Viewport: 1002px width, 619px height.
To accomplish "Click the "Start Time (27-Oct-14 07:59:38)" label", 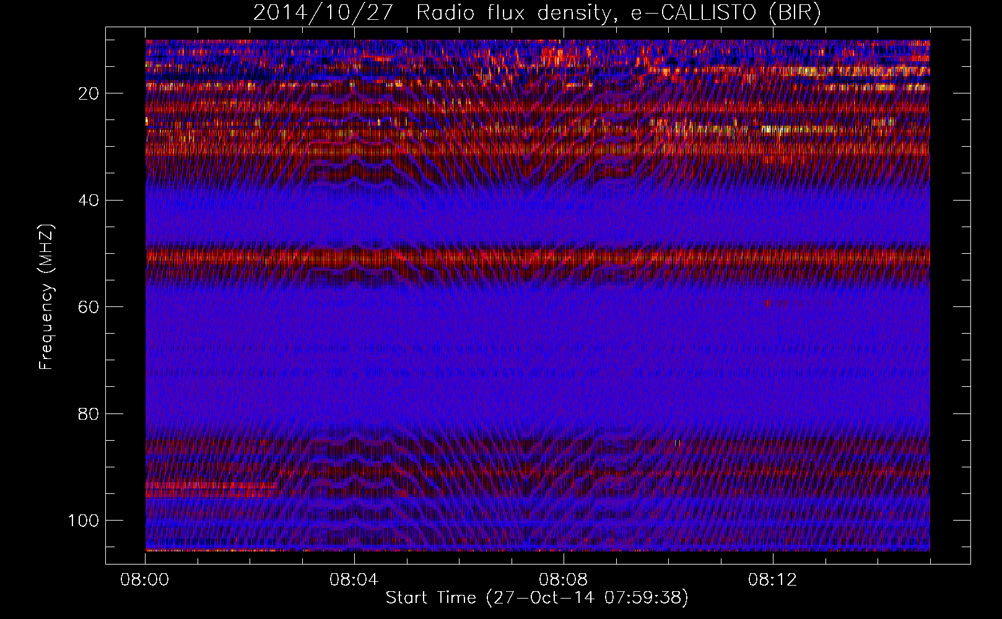I will (536, 598).
